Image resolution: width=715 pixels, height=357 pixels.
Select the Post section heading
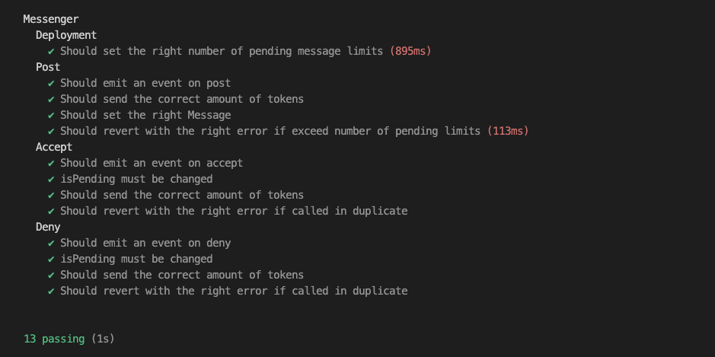tap(48, 67)
